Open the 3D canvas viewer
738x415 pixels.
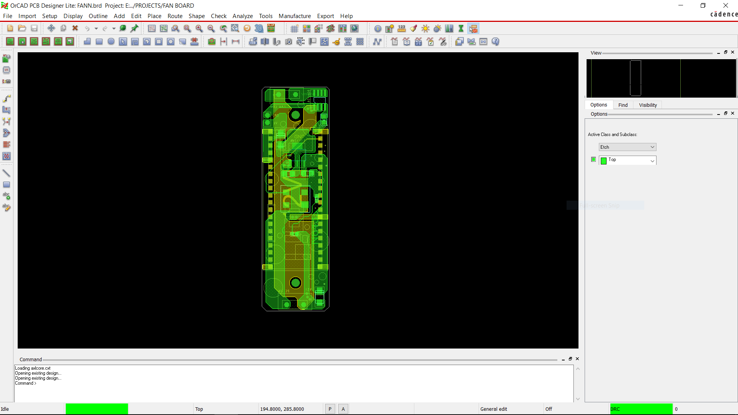[x=259, y=28]
